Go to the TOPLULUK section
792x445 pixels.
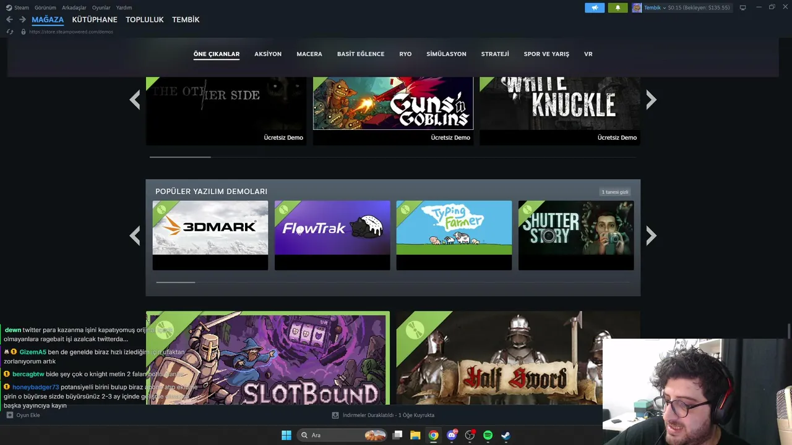(x=145, y=20)
